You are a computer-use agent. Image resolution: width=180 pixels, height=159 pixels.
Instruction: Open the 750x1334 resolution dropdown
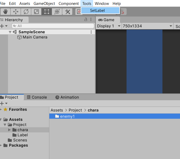click(x=147, y=26)
